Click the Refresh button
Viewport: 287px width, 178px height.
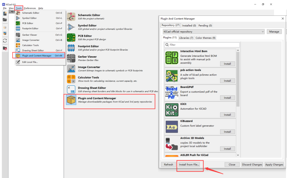168,164
